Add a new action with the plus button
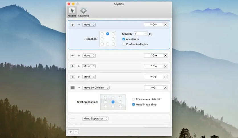238x138 pixels. [x=71, y=132]
